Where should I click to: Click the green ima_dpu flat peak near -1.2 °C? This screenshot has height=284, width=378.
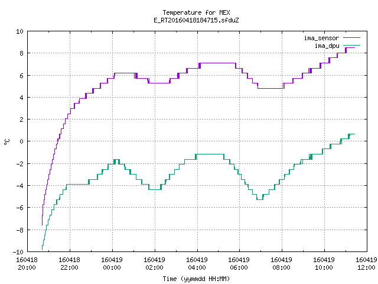tap(210, 154)
